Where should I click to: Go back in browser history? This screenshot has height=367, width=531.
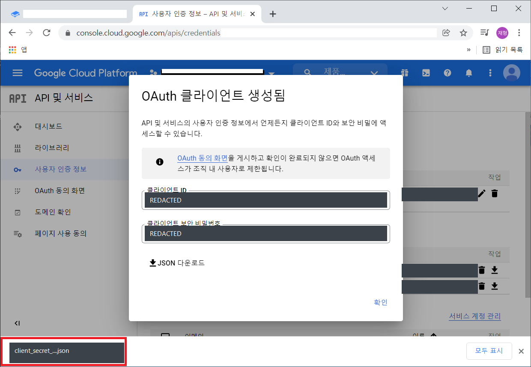(12, 33)
